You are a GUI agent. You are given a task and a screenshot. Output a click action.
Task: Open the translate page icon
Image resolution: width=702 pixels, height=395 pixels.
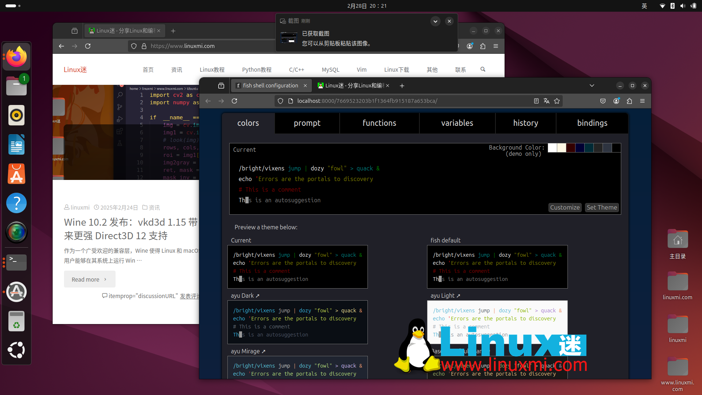(546, 101)
